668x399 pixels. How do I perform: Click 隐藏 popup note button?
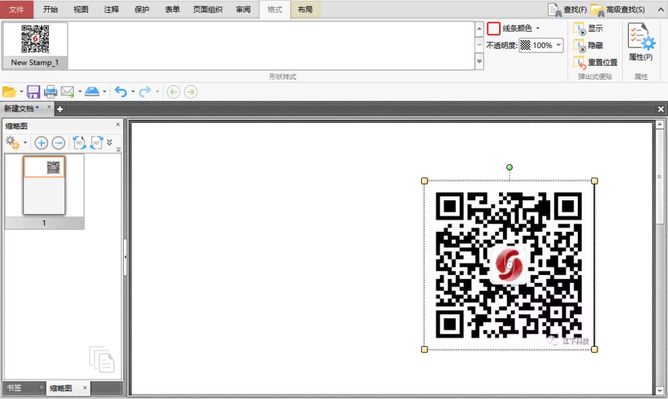point(588,46)
